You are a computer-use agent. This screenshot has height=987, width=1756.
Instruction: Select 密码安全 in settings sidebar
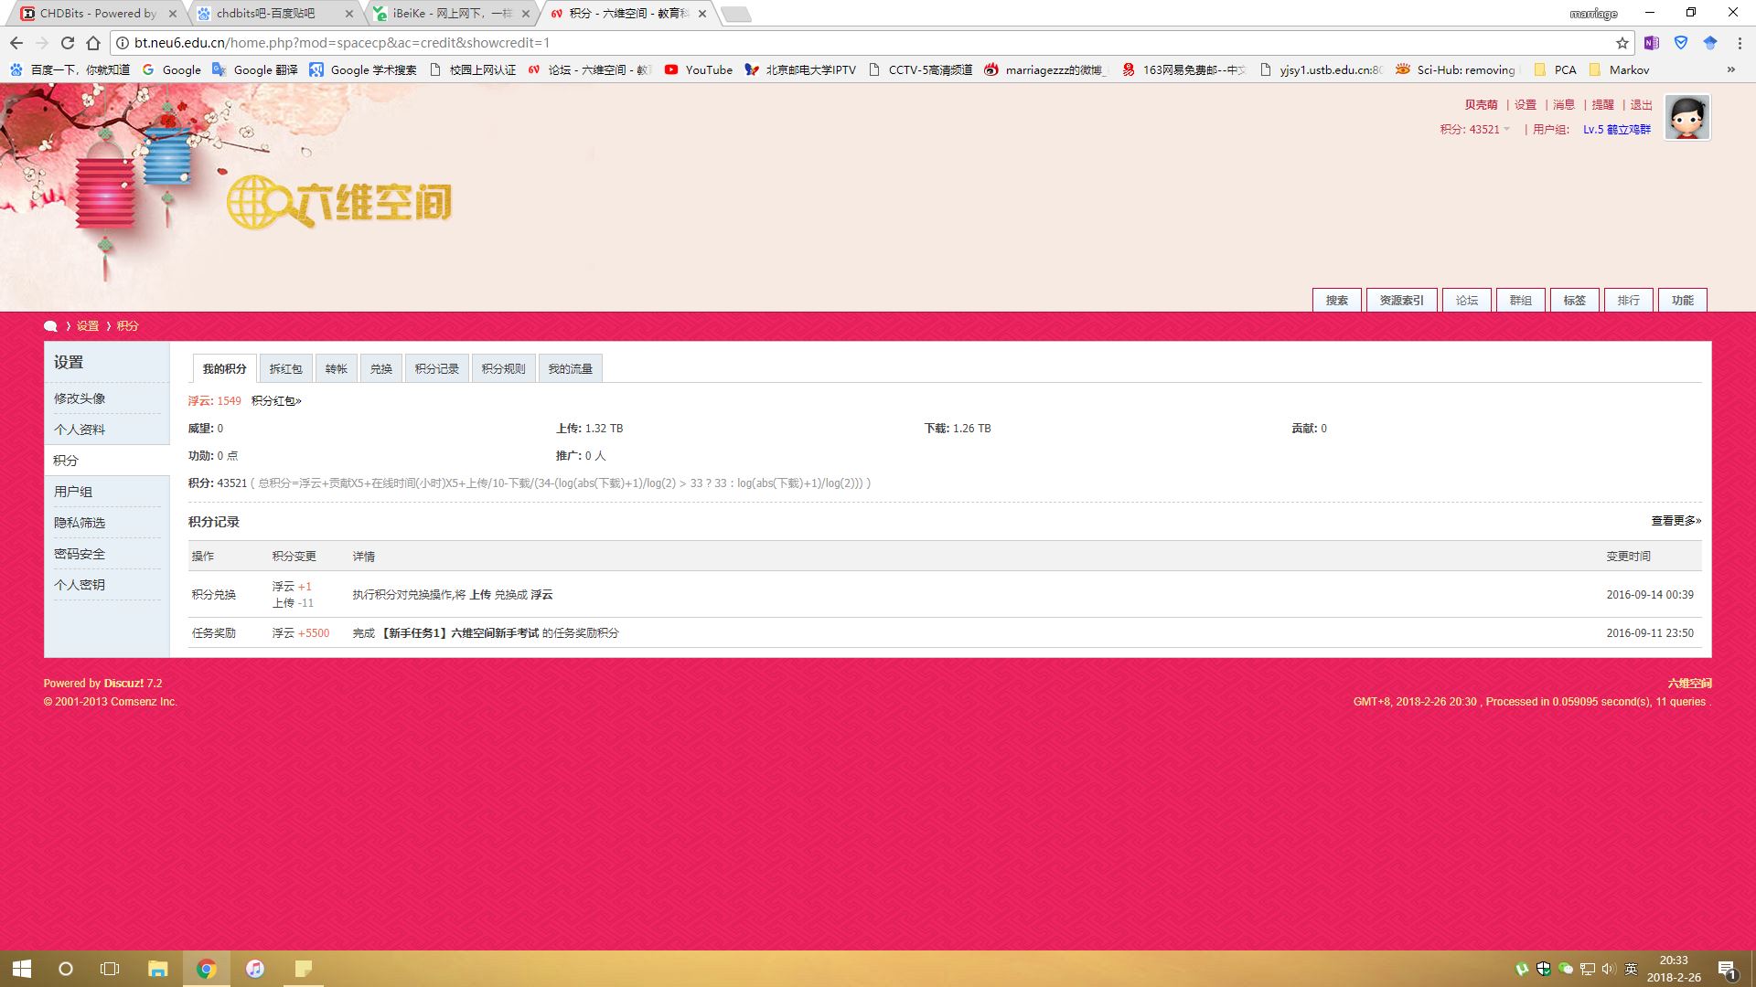point(80,554)
